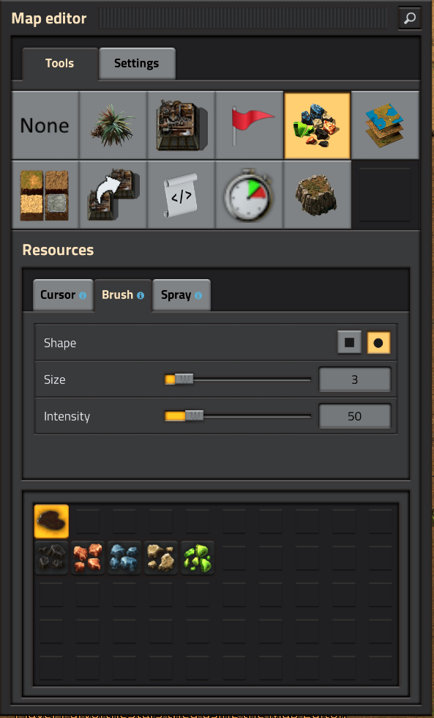Select the decoratives plant tool
434x718 pixels.
pyautogui.click(x=113, y=125)
